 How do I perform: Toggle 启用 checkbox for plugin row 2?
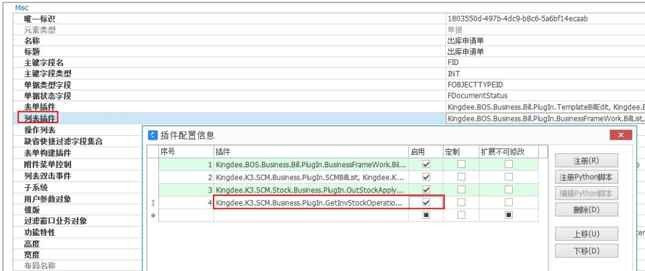point(426,177)
